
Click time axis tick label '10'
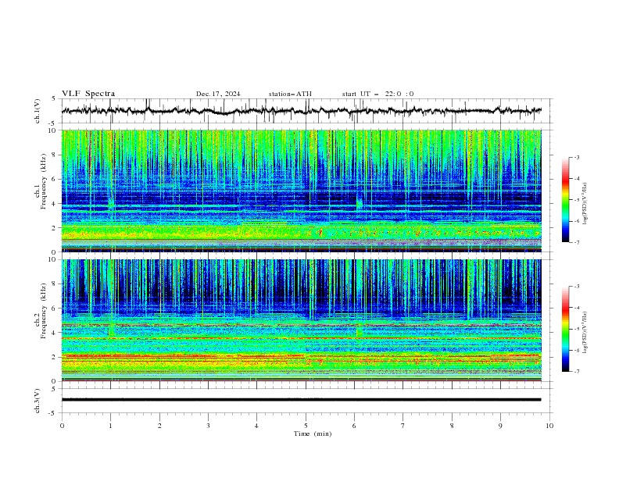click(x=549, y=426)
